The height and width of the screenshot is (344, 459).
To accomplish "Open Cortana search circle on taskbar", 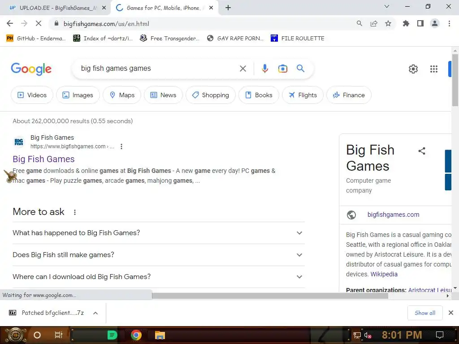I will 37,335.
